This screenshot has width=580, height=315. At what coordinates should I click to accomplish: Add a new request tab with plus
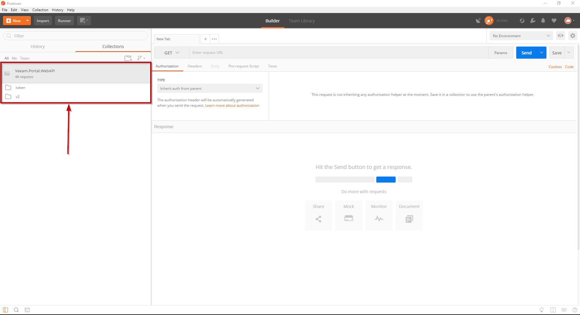(205, 39)
